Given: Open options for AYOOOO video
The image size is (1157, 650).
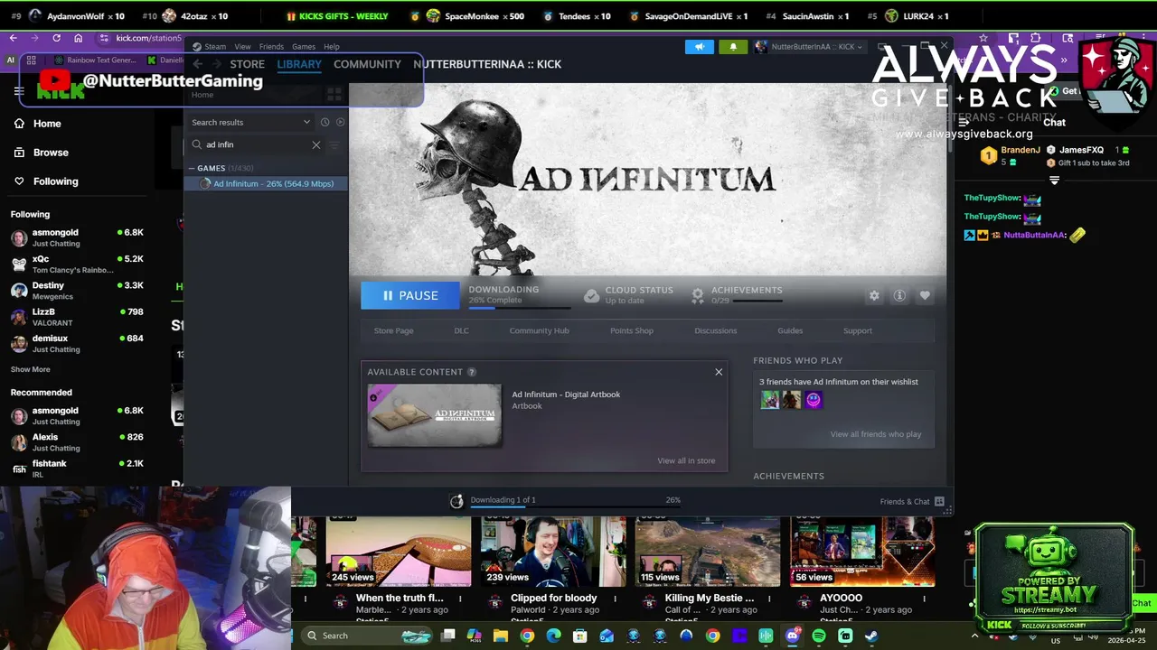Looking at the screenshot, I should [x=924, y=599].
